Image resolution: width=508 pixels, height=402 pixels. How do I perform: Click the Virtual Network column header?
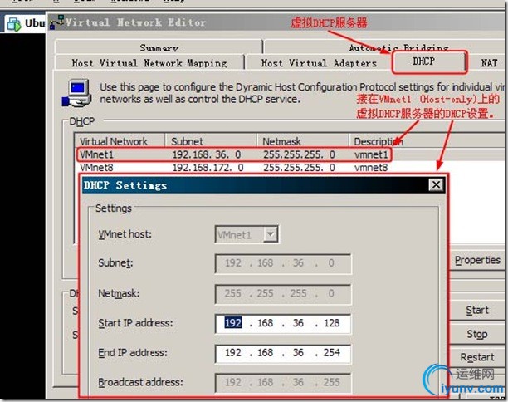120,141
